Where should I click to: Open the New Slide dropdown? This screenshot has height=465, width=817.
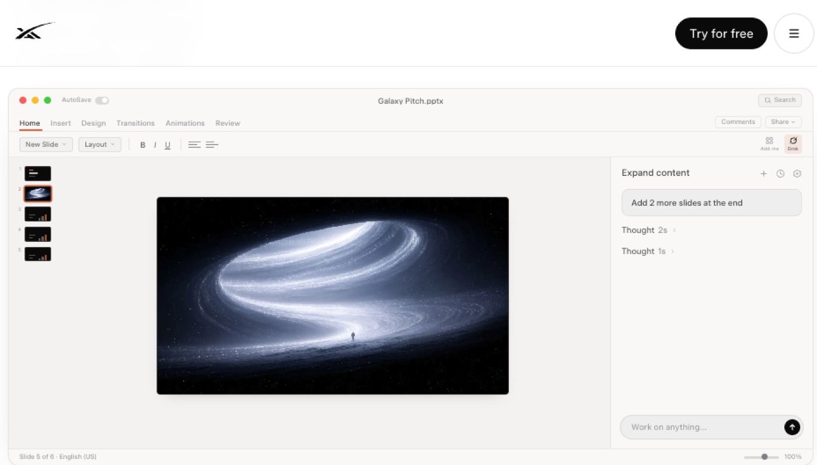[x=46, y=145]
